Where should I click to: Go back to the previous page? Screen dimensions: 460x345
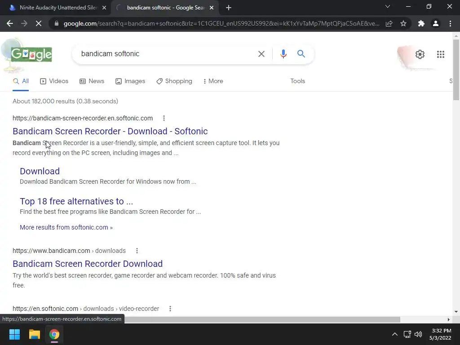click(10, 23)
